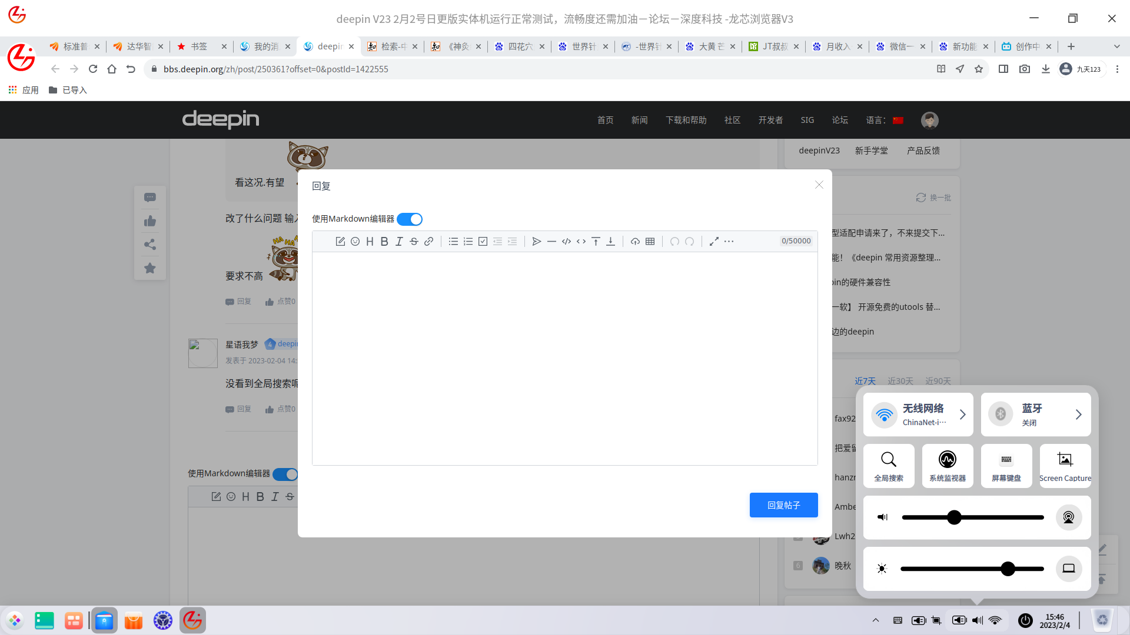Click the upload image icon
Image resolution: width=1130 pixels, height=635 pixels.
(x=635, y=241)
